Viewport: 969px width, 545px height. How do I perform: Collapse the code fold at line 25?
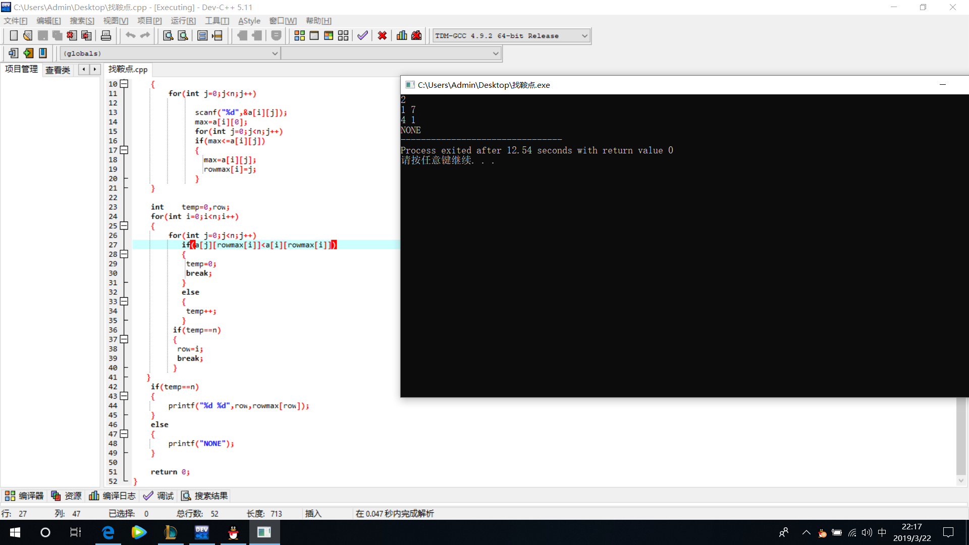(x=124, y=226)
